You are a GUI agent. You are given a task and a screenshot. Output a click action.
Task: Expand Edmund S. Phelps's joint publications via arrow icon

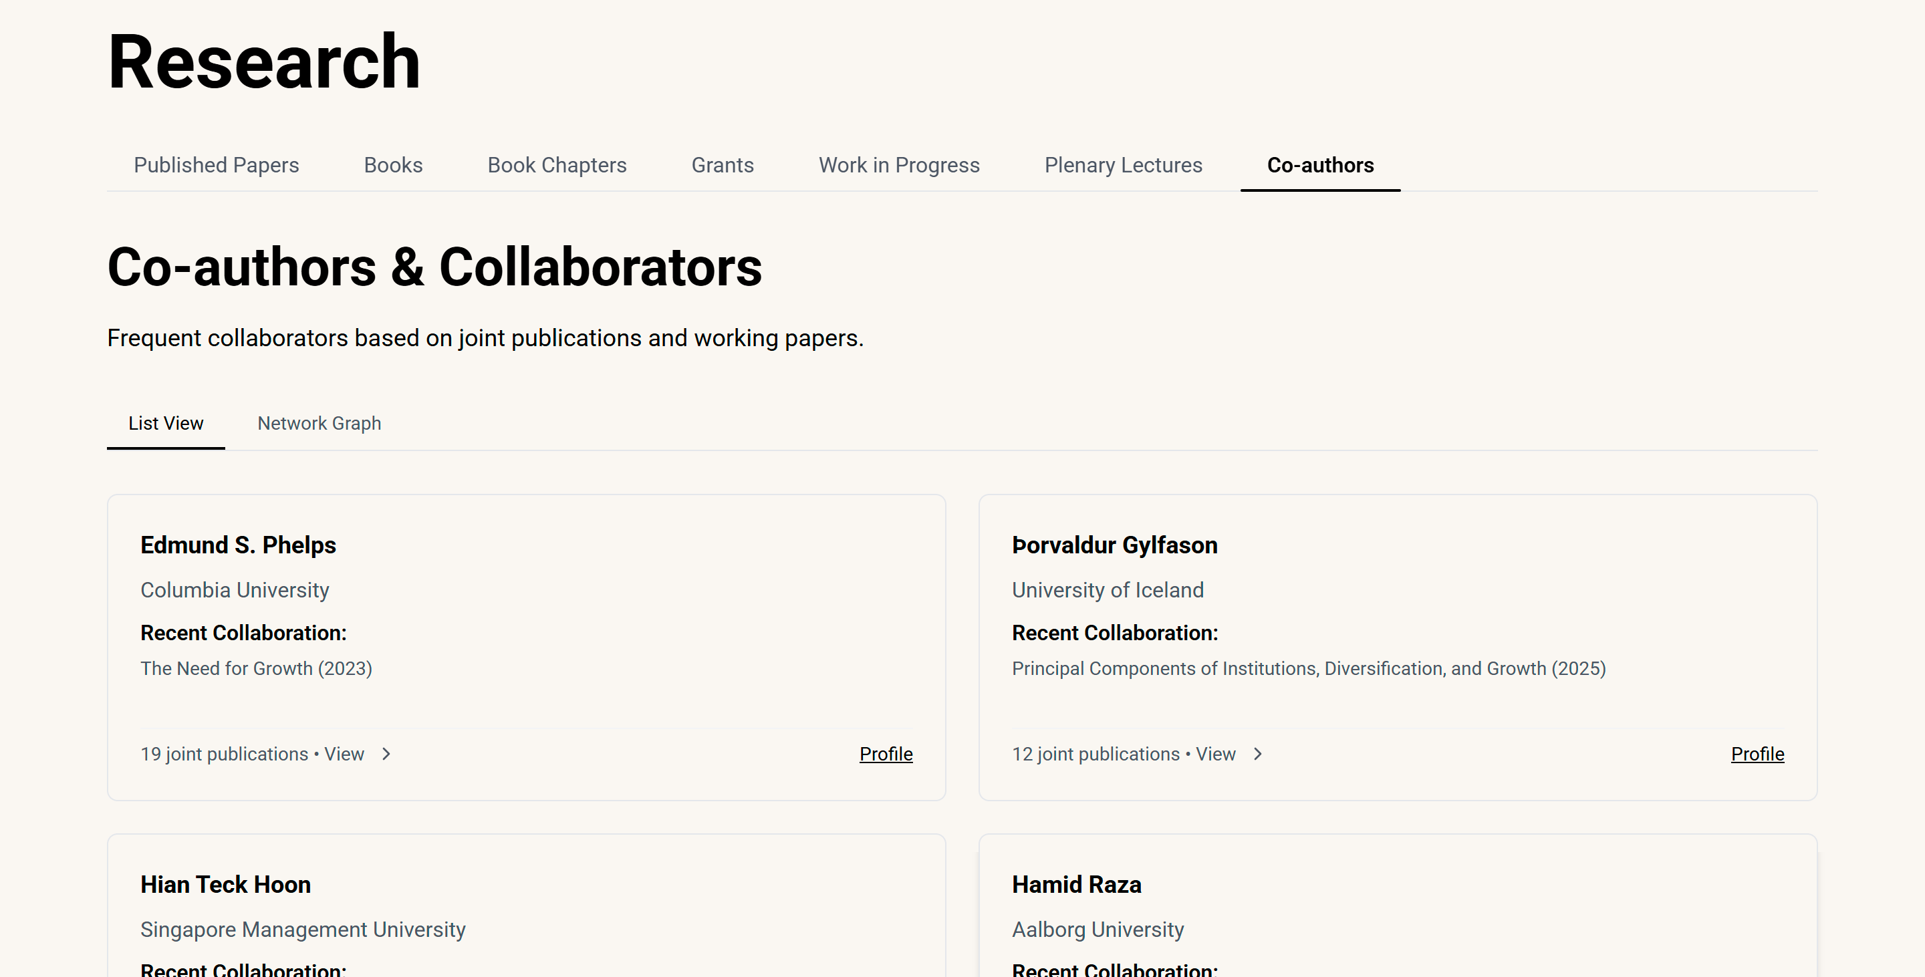tap(386, 754)
